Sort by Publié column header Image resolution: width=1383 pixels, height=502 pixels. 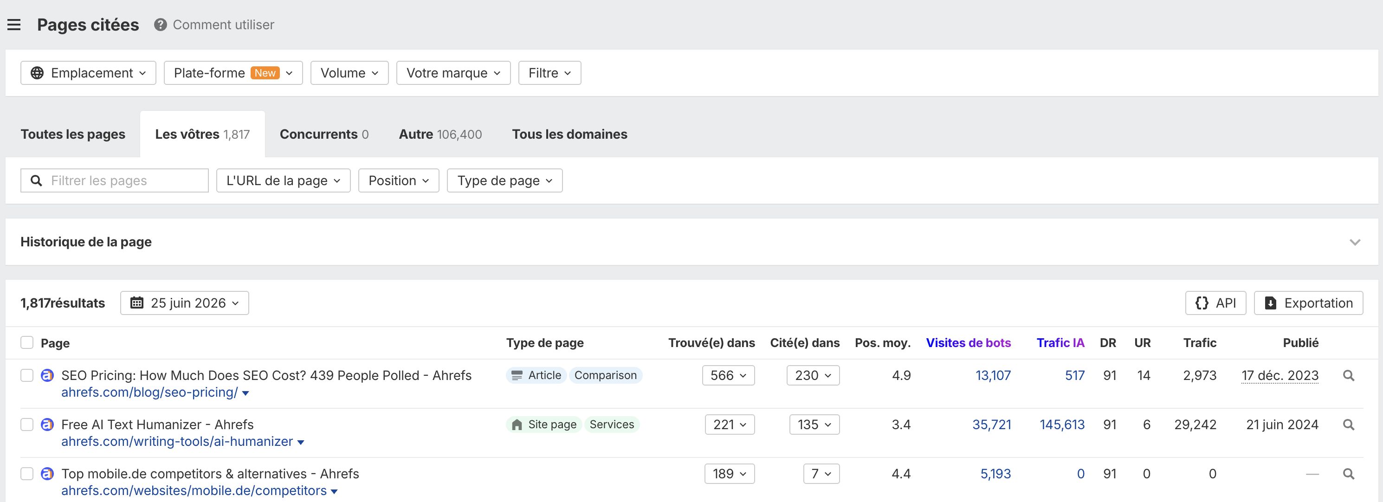pos(1300,342)
